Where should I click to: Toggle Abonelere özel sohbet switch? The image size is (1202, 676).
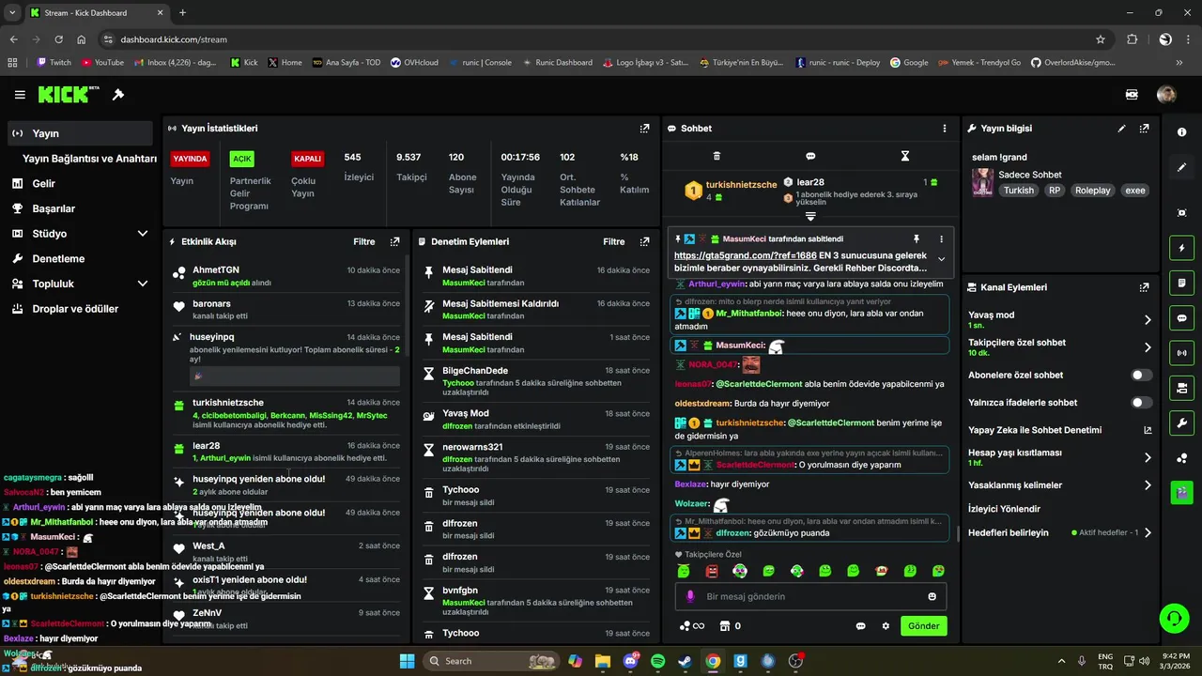click(1141, 375)
